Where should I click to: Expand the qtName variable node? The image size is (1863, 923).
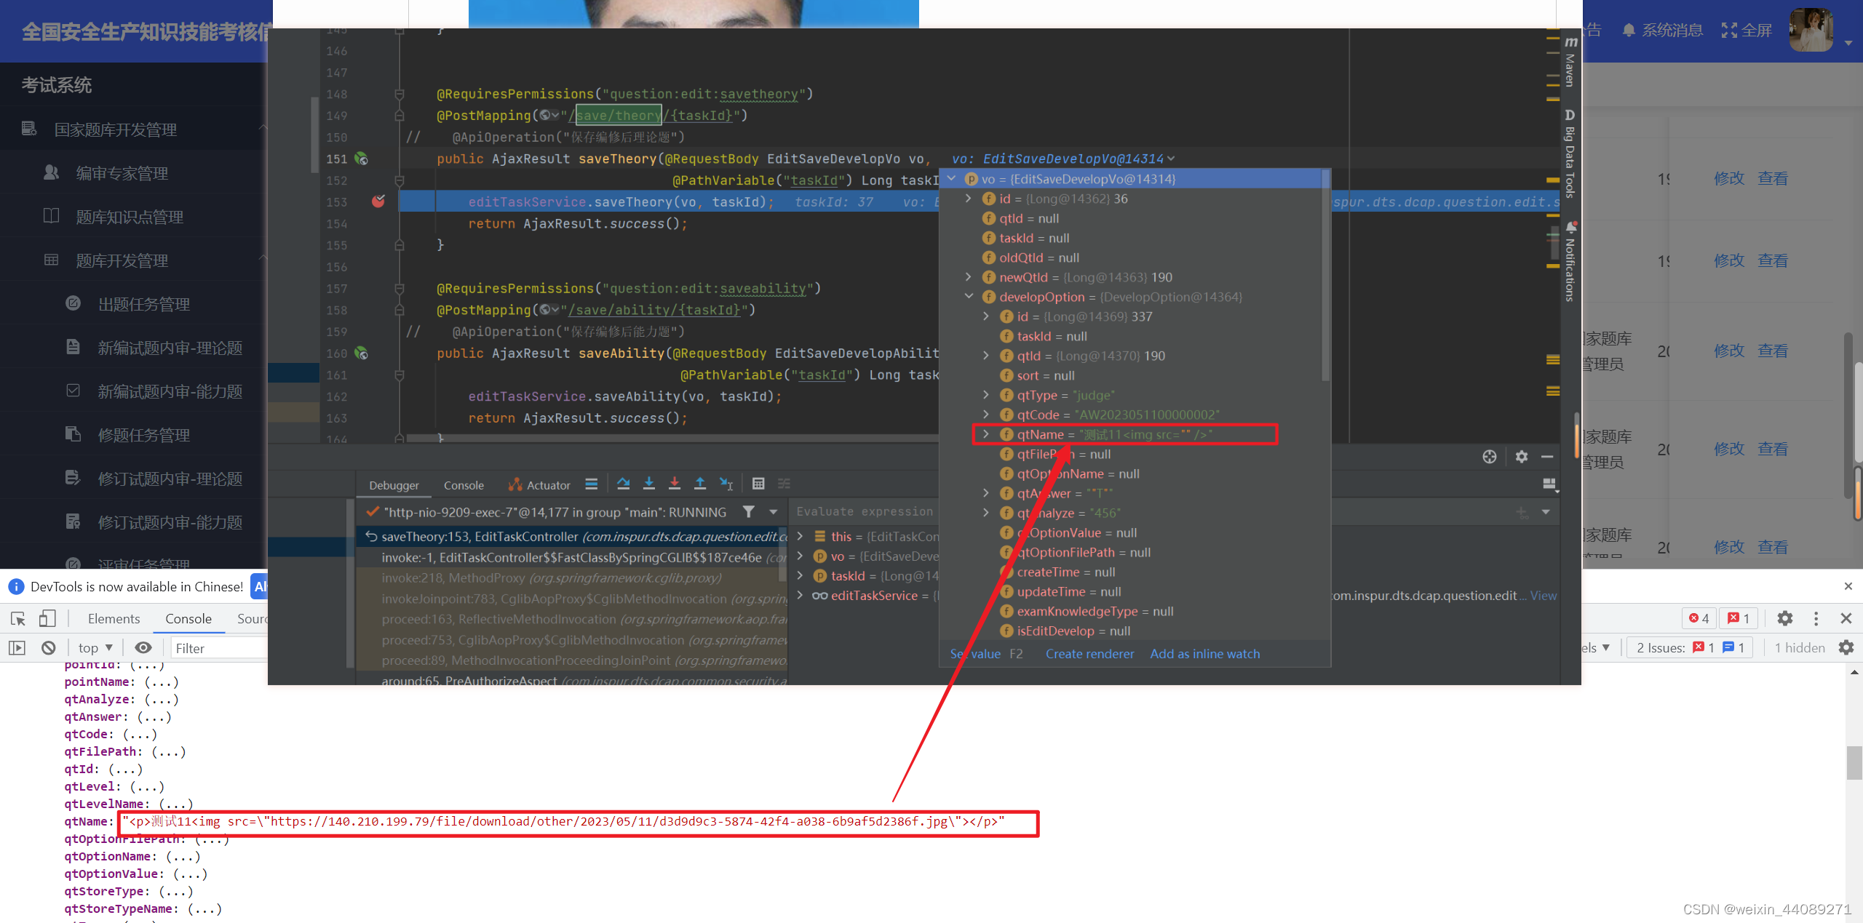pos(986,433)
